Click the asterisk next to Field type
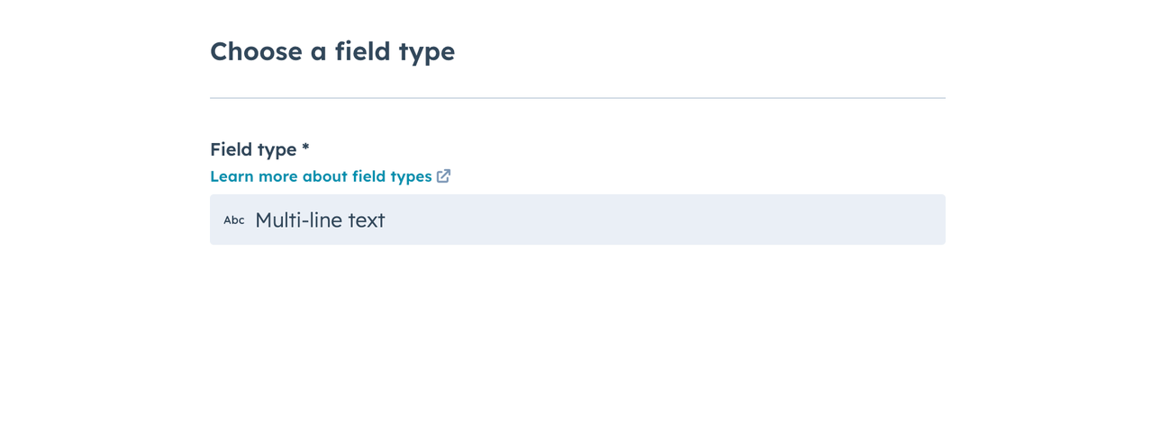Viewport: 1153px width, 448px height. 305,147
